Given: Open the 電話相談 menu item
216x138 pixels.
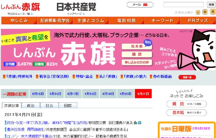Looking at the screenshot, I should click(x=126, y=21).
